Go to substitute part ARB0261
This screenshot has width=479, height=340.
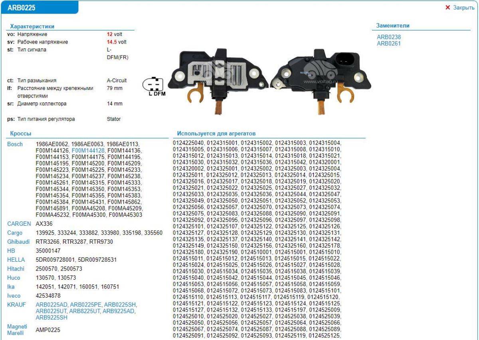(x=388, y=44)
